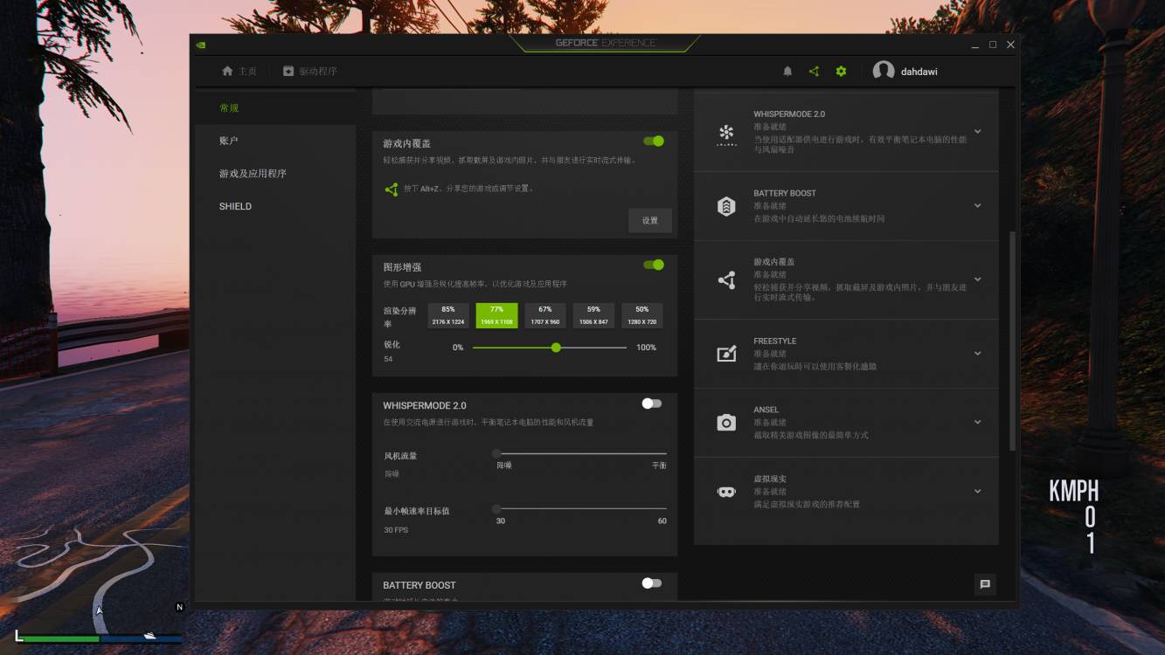Click the dahdawi profile avatar
The height and width of the screenshot is (655, 1165).
point(884,72)
